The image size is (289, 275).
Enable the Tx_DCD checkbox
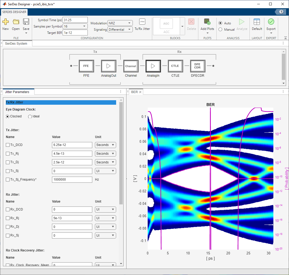pos(8,145)
